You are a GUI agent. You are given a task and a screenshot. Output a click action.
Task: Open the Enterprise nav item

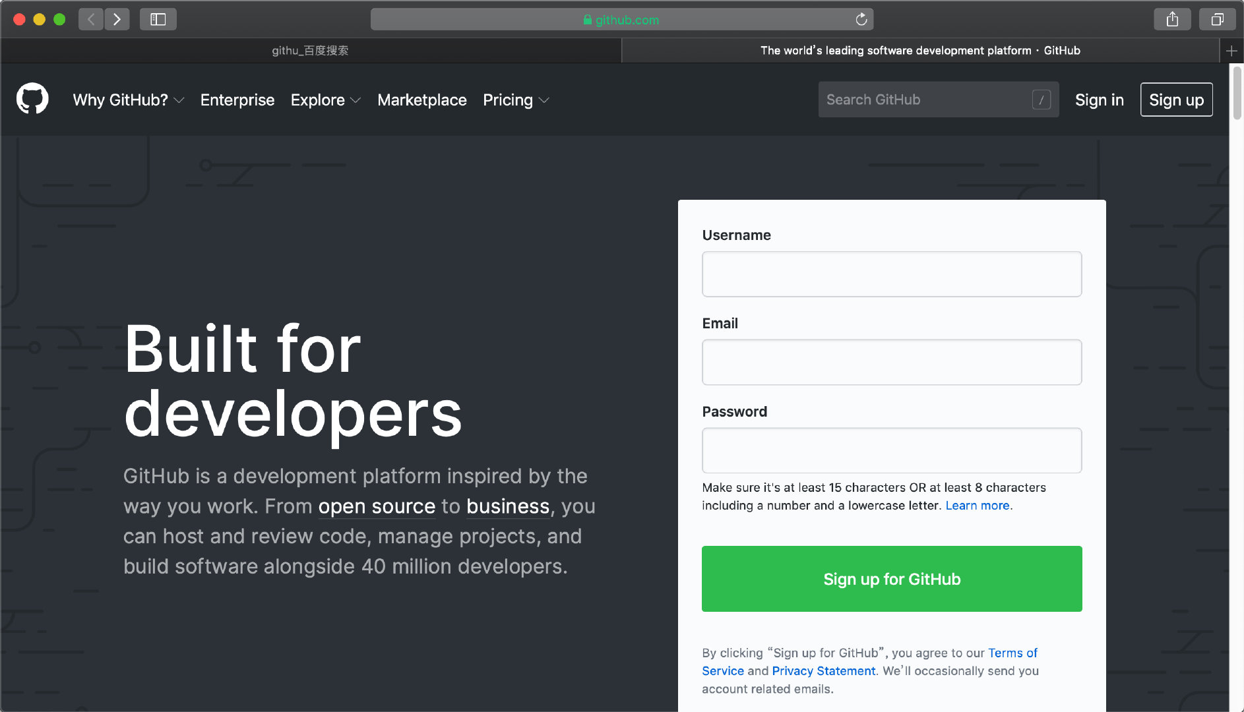point(237,100)
